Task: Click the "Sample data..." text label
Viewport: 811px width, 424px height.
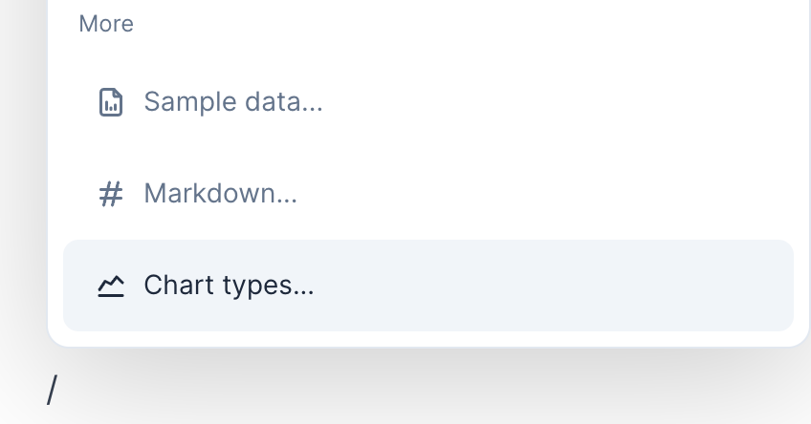Action: (232, 102)
